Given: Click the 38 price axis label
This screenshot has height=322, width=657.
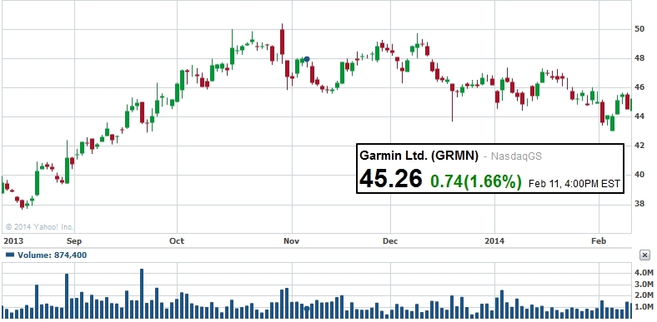Looking at the screenshot, I should (x=639, y=204).
